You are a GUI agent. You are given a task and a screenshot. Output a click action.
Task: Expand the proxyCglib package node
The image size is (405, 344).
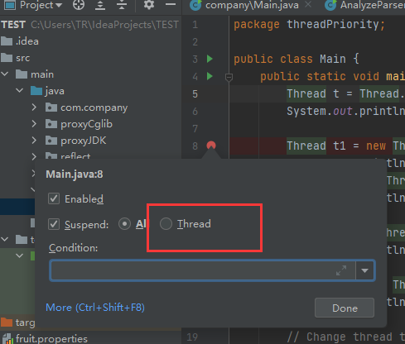34,124
